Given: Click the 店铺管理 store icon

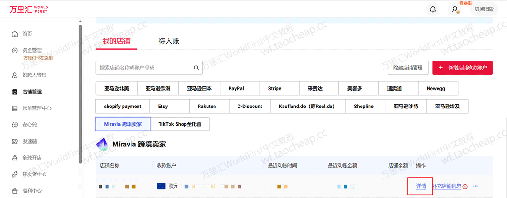Looking at the screenshot, I should click(x=15, y=92).
